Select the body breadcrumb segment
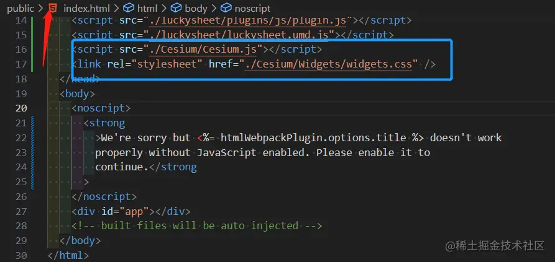Viewport: 555px width, 262px height. click(x=196, y=9)
